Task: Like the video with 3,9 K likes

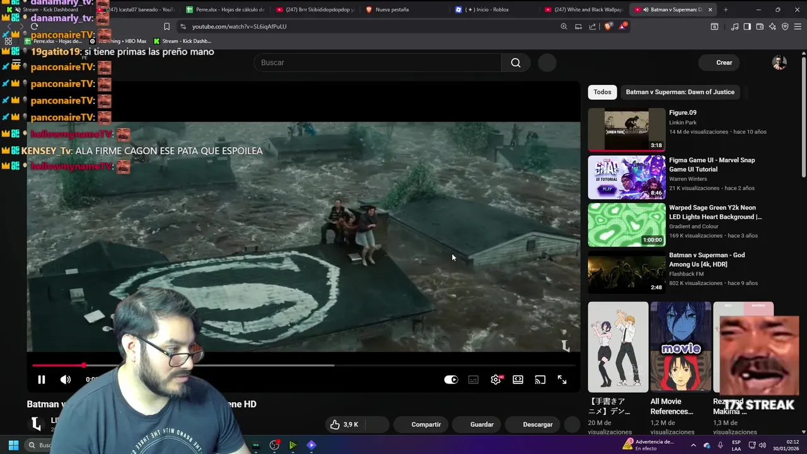Action: click(x=345, y=424)
